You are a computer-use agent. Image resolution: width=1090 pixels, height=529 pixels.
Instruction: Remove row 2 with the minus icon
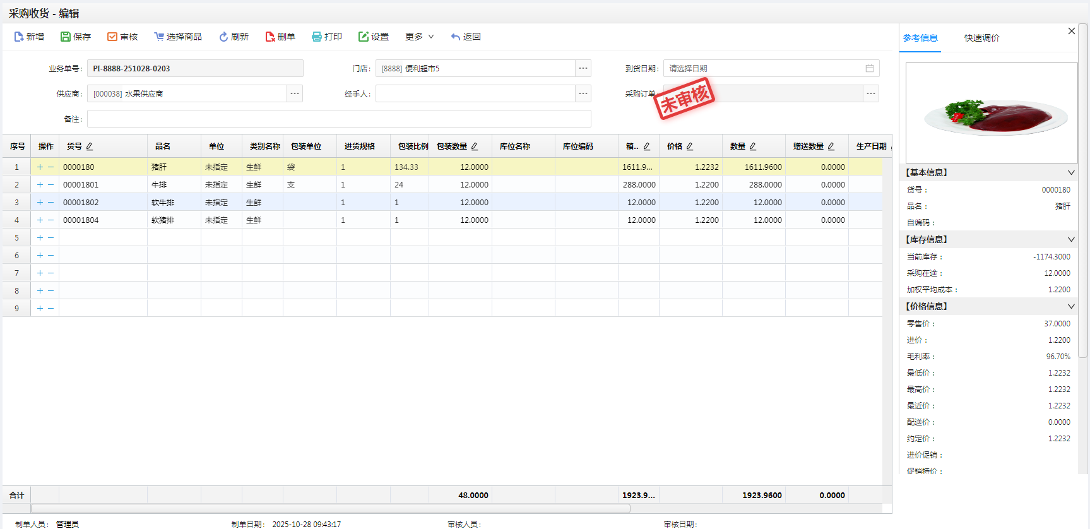click(x=51, y=185)
